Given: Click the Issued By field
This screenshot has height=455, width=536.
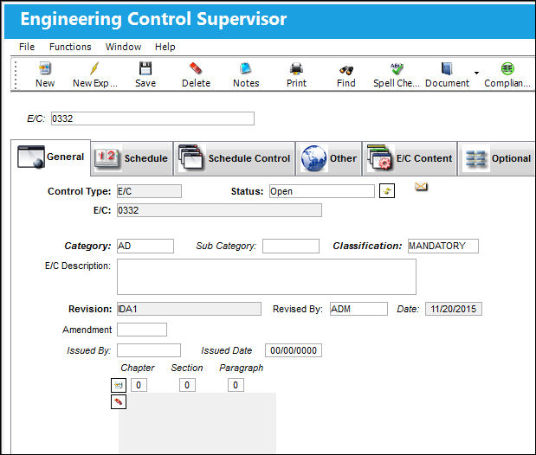Looking at the screenshot, I should [x=149, y=350].
